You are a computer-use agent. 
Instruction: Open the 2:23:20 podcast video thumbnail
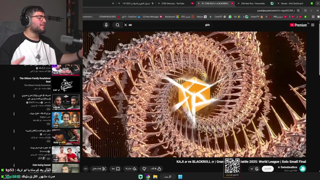click(x=66, y=102)
